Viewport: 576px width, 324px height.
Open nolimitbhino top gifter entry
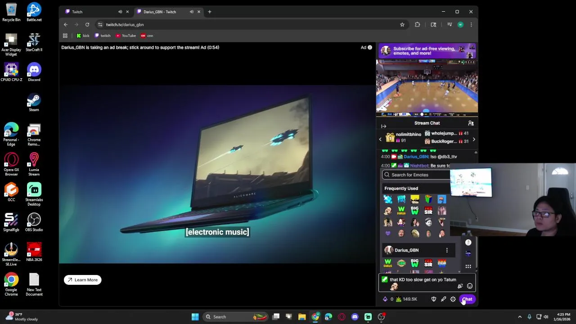click(x=403, y=137)
